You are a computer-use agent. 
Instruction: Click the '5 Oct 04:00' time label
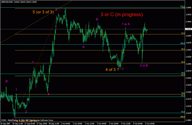coord(138,123)
